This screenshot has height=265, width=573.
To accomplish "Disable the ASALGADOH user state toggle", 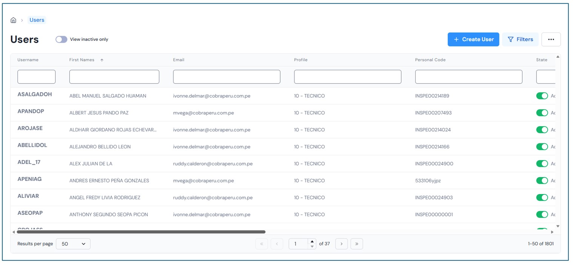I will point(542,96).
